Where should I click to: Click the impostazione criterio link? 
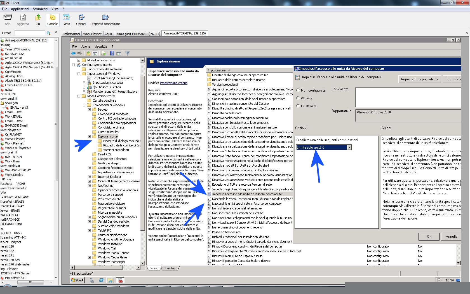[x=173, y=83]
